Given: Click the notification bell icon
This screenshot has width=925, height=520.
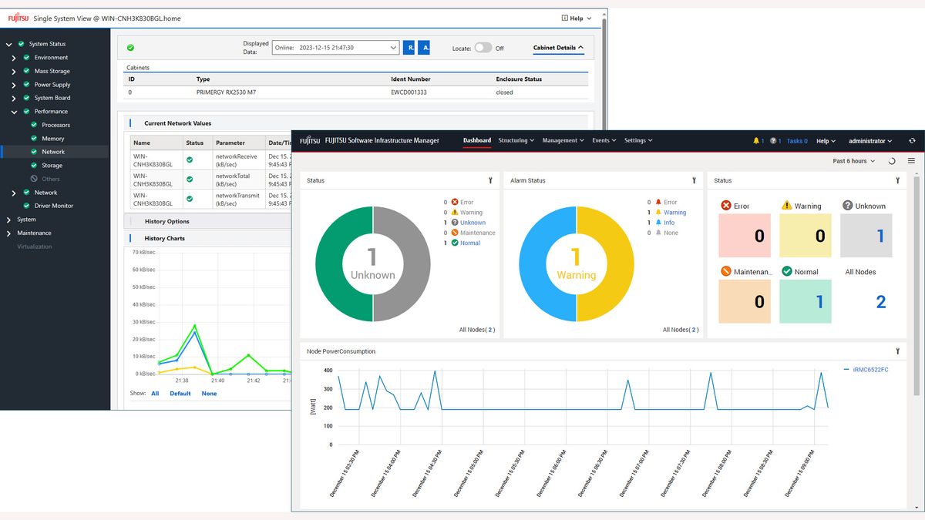Looking at the screenshot, I should click(x=756, y=141).
